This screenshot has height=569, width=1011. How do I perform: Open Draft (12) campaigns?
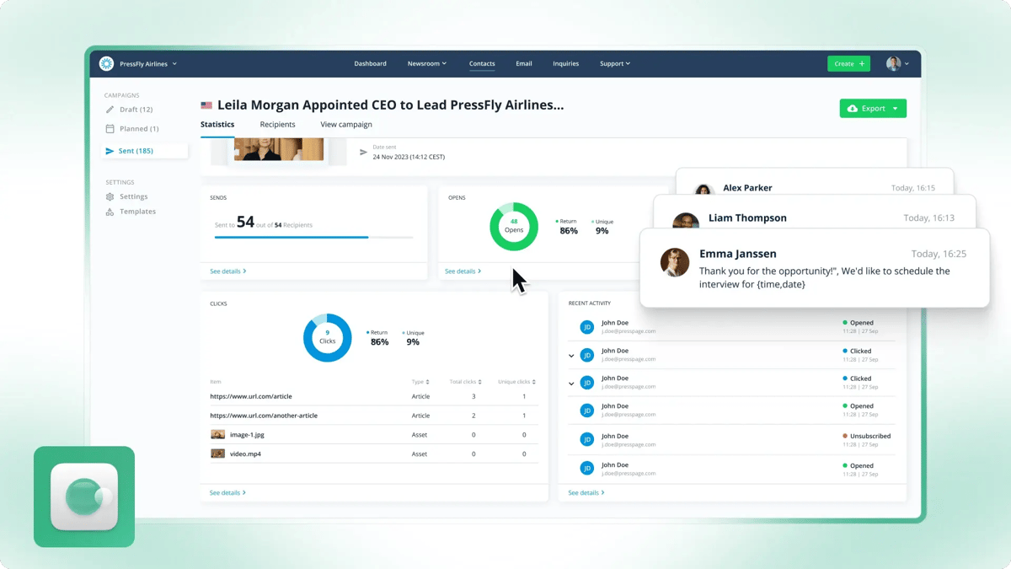pos(136,110)
